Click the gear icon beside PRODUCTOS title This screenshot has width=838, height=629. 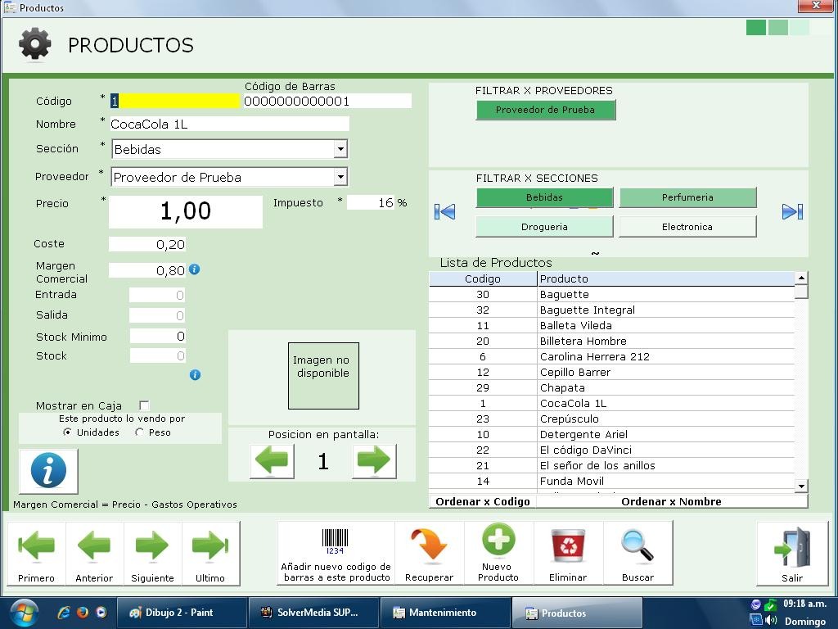pos(34,45)
